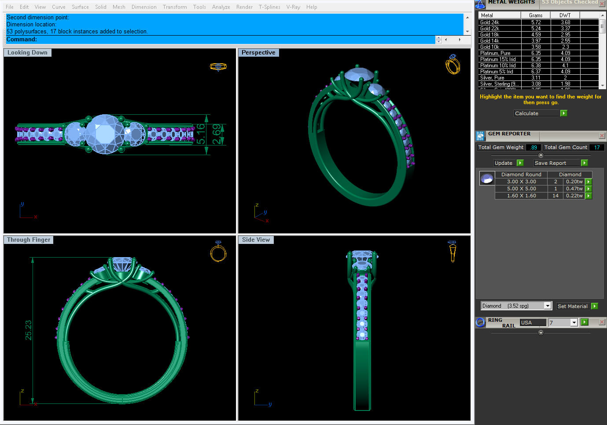
Task: Open the Diamond material dropdown
Action: 547,306
